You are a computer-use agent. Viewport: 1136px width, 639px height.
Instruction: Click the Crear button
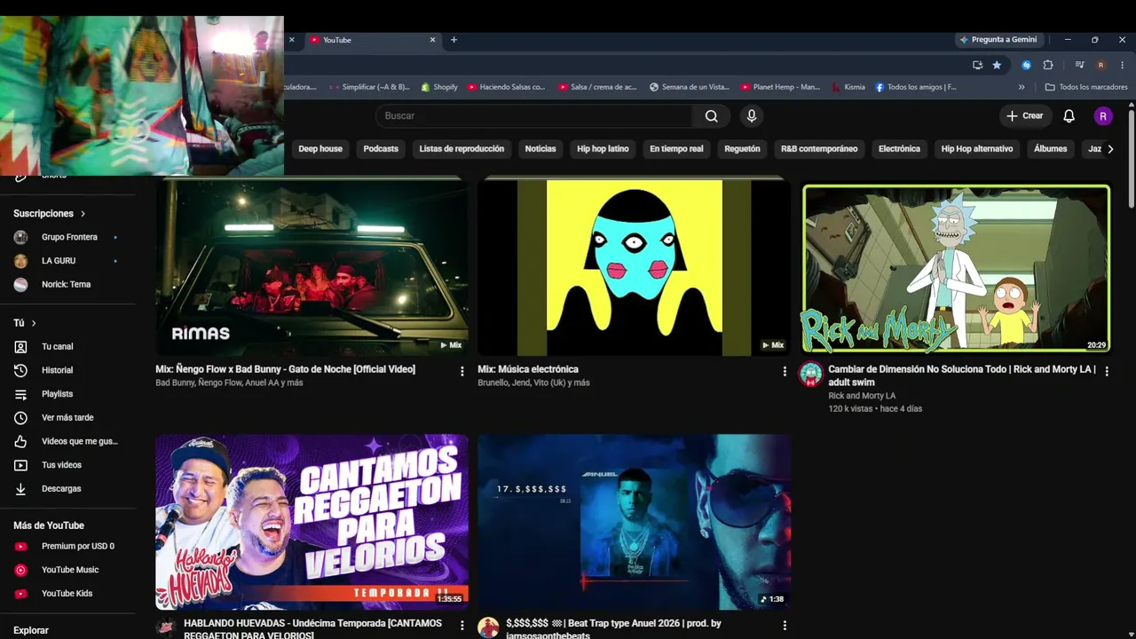[x=1025, y=116]
